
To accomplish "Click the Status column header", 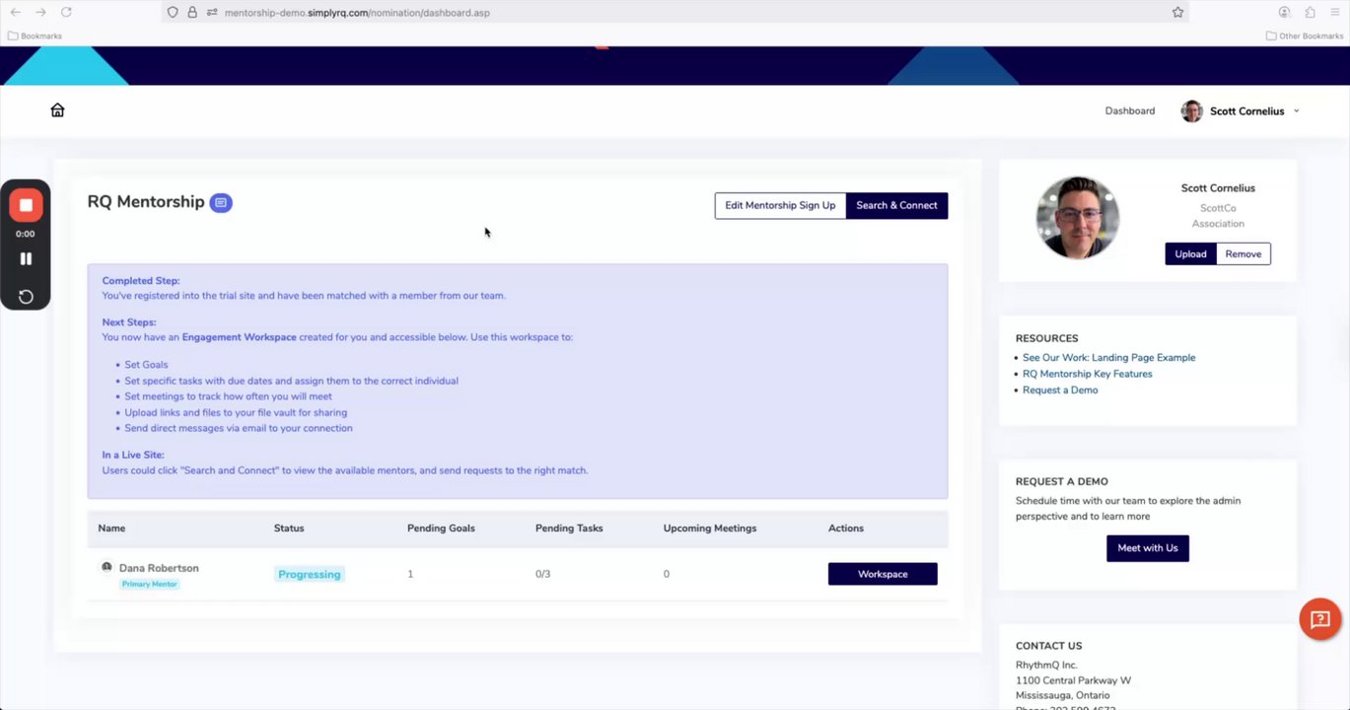I will [289, 529].
